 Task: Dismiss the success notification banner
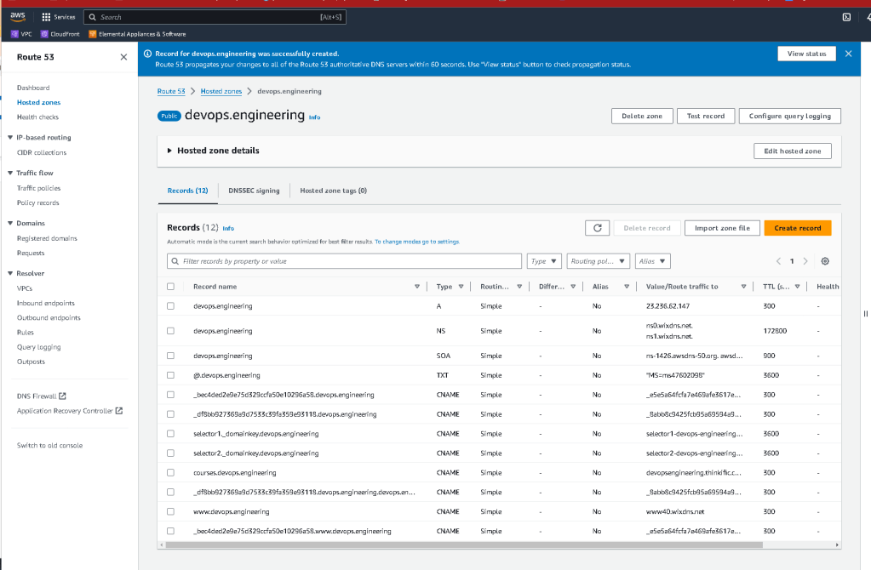click(x=848, y=54)
